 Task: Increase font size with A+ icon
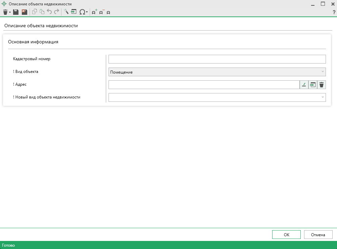(94, 12)
